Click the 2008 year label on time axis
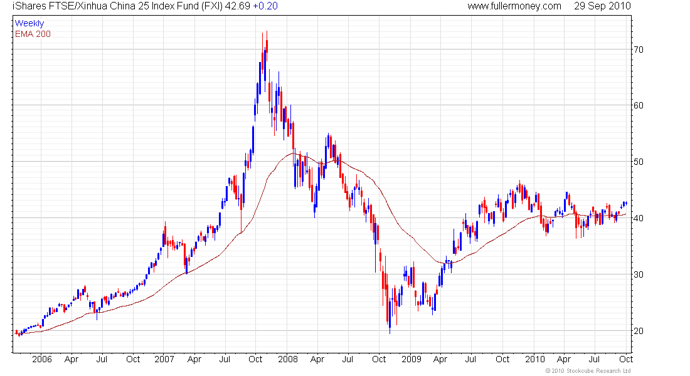 click(x=288, y=359)
